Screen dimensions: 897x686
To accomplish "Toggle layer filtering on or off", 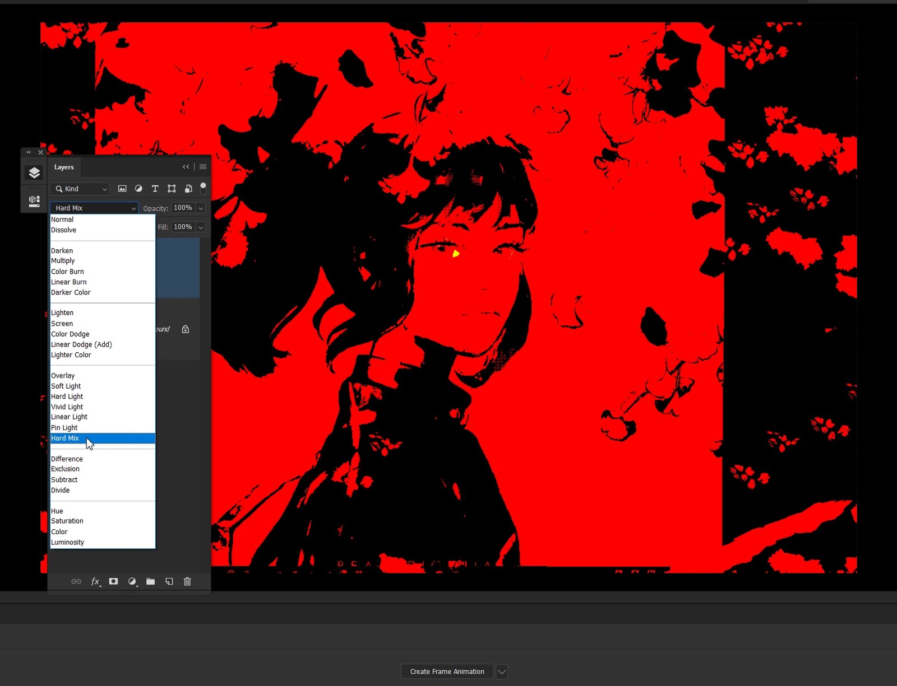I will point(203,188).
